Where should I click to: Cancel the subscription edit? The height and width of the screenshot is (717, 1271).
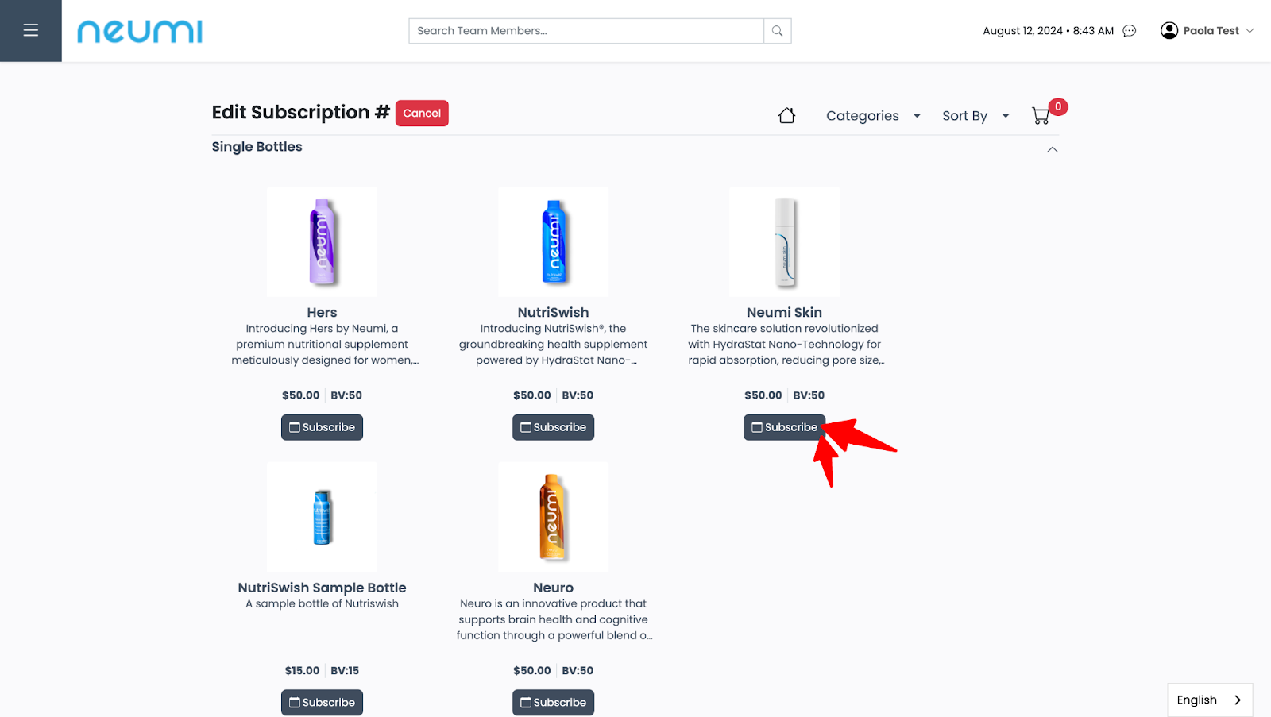[422, 114]
